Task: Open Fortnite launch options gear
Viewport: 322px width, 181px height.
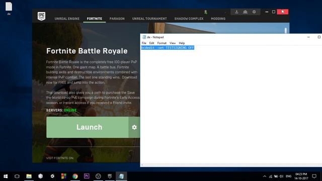Action: coord(134,127)
